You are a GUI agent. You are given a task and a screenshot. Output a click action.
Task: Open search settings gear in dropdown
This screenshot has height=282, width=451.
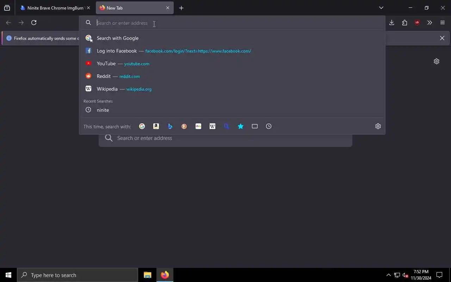point(378,126)
